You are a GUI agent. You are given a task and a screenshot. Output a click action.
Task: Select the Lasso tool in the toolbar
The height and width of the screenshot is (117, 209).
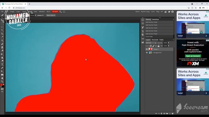[2, 27]
